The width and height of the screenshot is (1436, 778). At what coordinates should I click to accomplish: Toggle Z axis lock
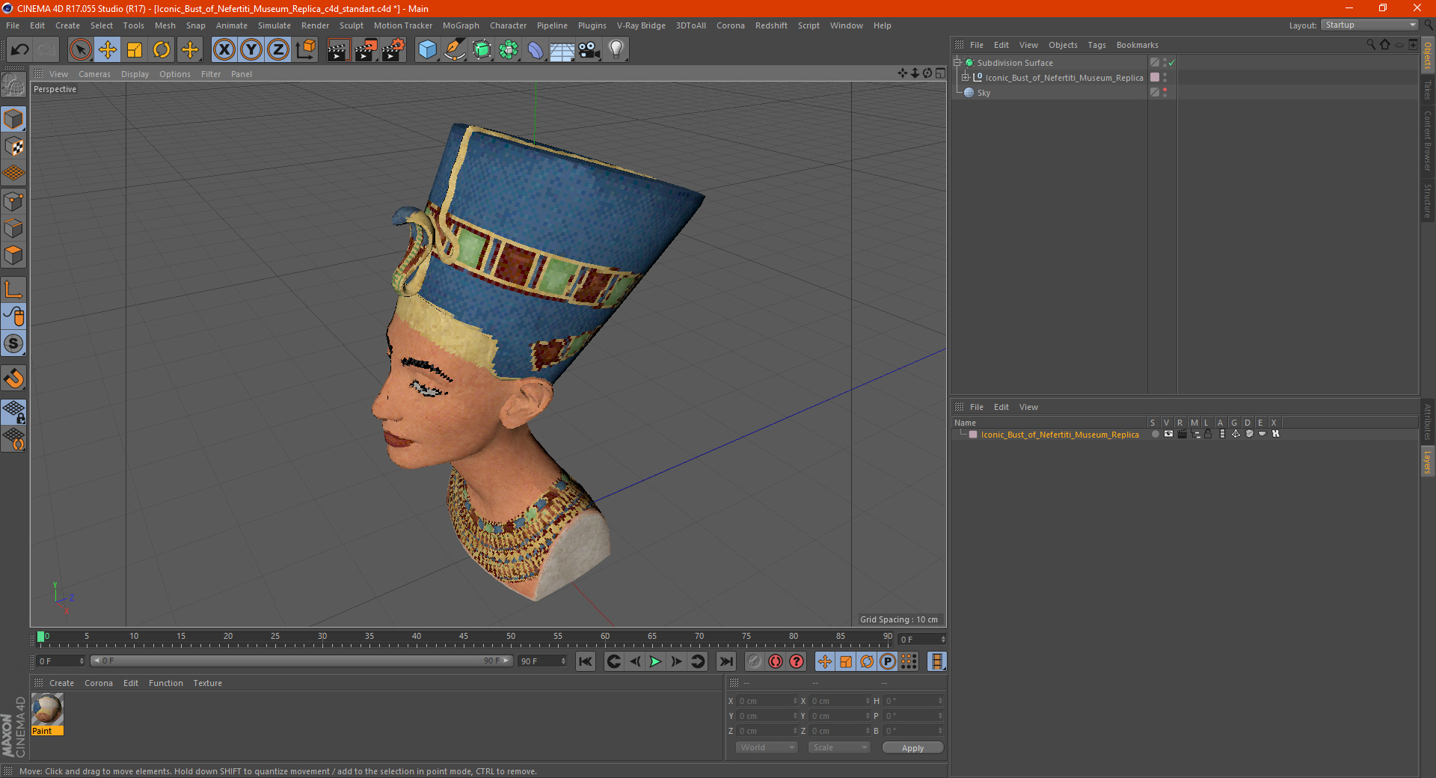(x=278, y=50)
